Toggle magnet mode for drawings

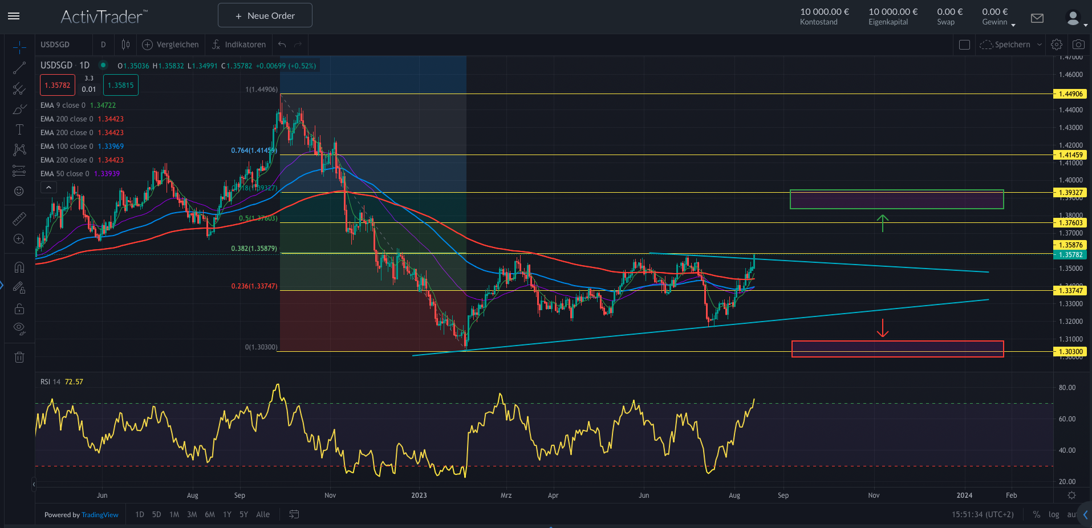tap(19, 267)
